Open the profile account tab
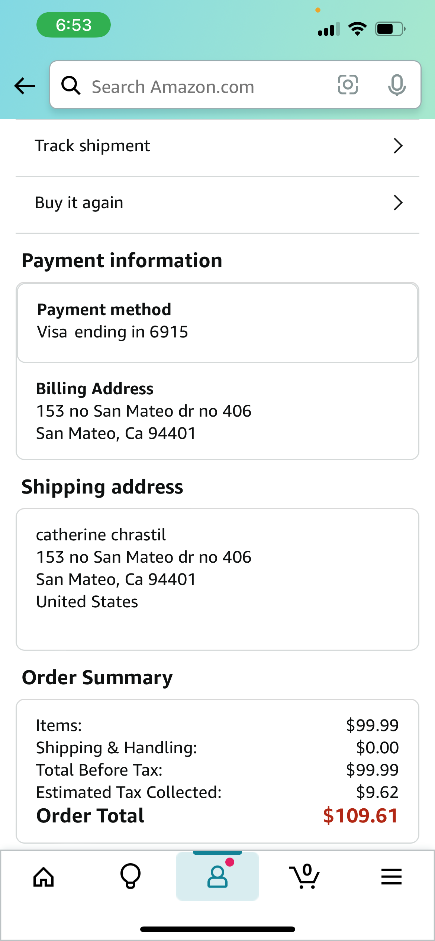Viewport: 435px width, 941px height. [217, 876]
